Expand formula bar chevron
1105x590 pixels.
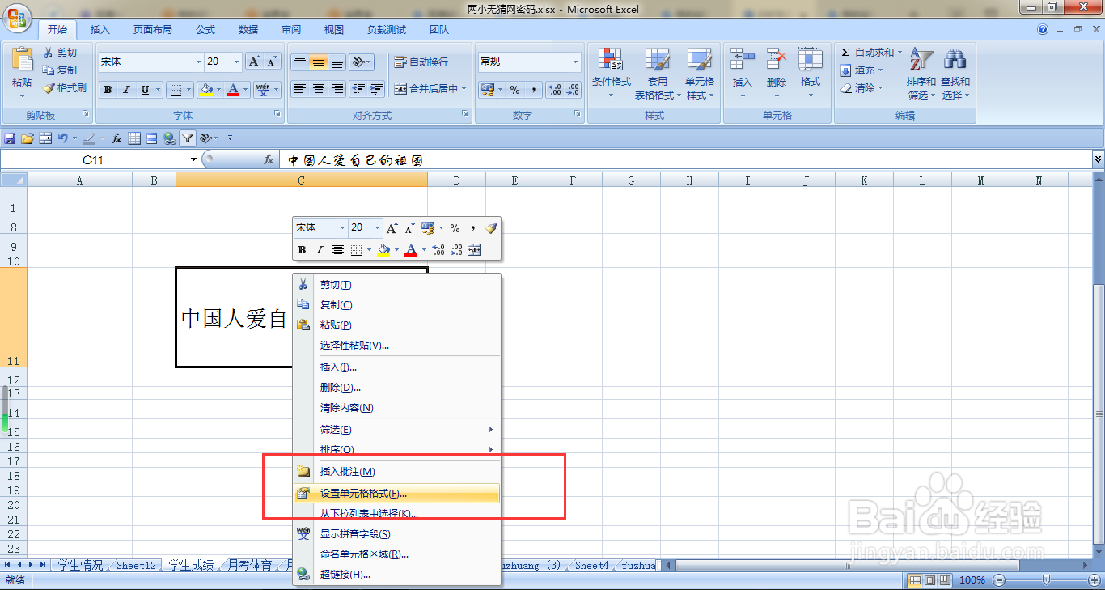(x=1098, y=160)
